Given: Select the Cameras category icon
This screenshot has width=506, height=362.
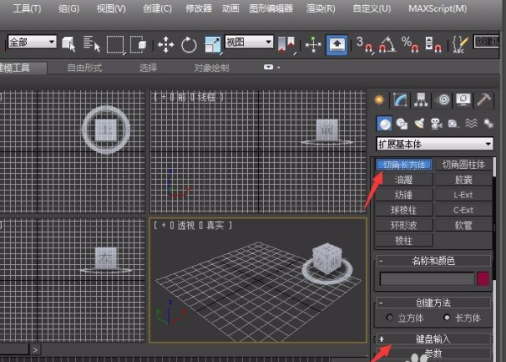Looking at the screenshot, I should click(436, 124).
